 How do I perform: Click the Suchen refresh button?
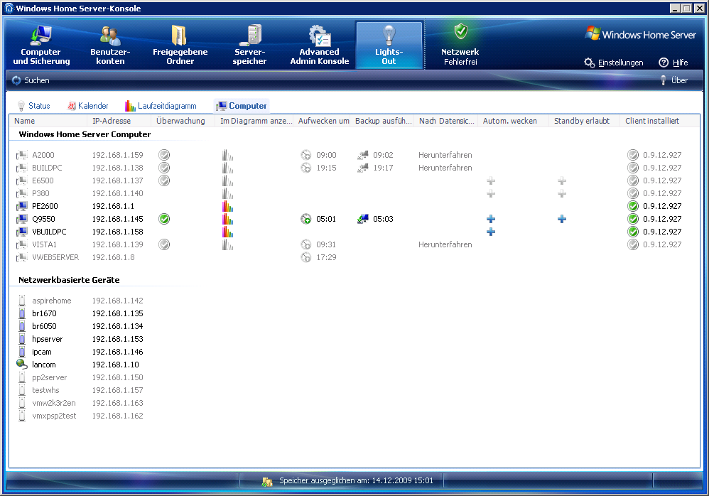click(31, 80)
